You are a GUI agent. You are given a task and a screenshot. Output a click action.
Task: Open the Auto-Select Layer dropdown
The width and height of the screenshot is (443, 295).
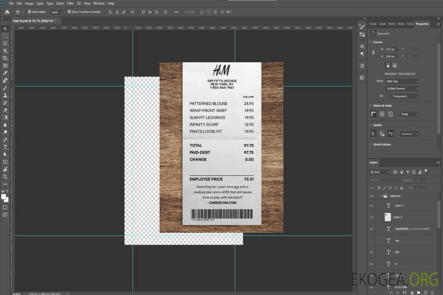coord(57,12)
